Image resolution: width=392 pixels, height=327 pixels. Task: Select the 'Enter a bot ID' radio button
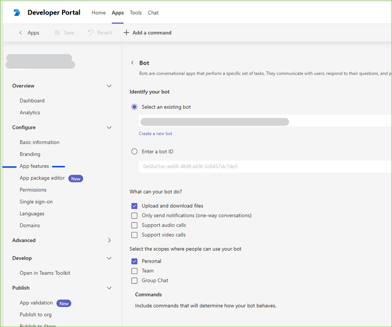point(134,152)
